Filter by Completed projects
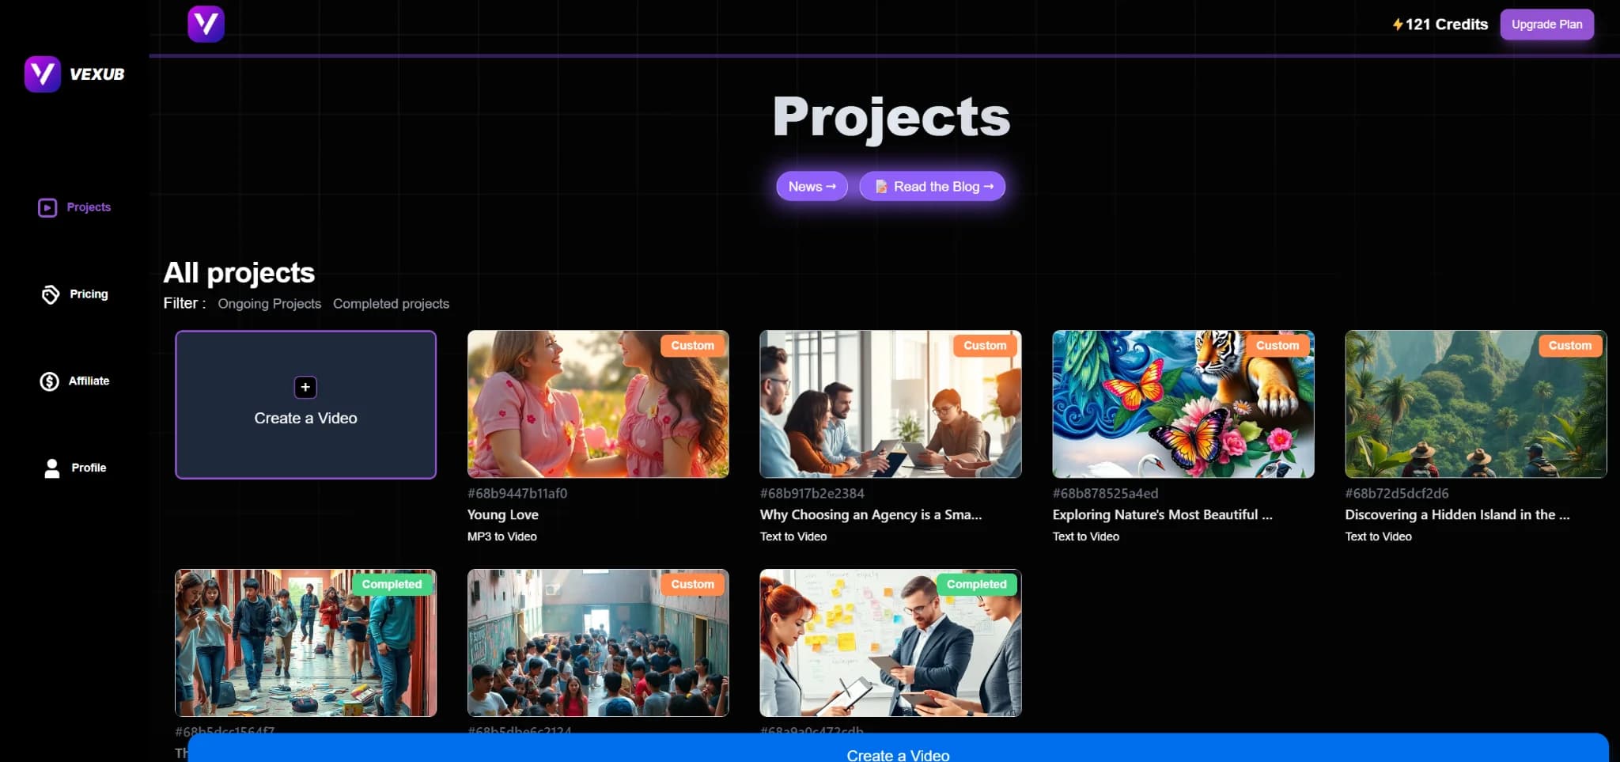The height and width of the screenshot is (762, 1620). [x=391, y=303]
